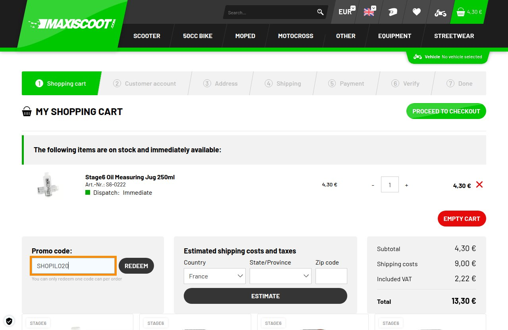This screenshot has width=508, height=330.
Task: Decrease quantity with the minus sign
Action: [373, 185]
